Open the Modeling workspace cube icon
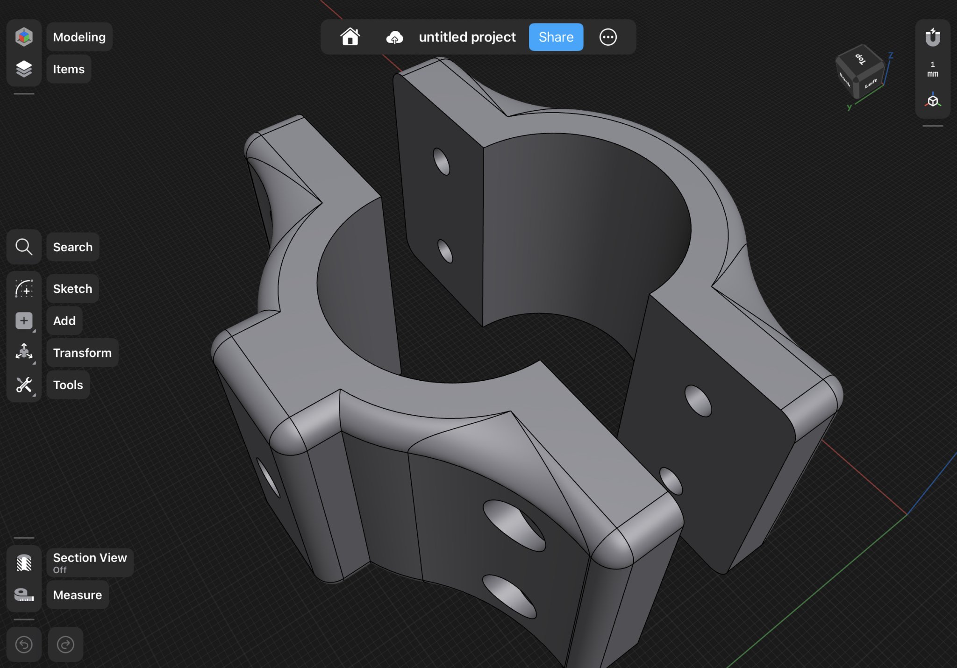The width and height of the screenshot is (957, 668). [x=24, y=37]
